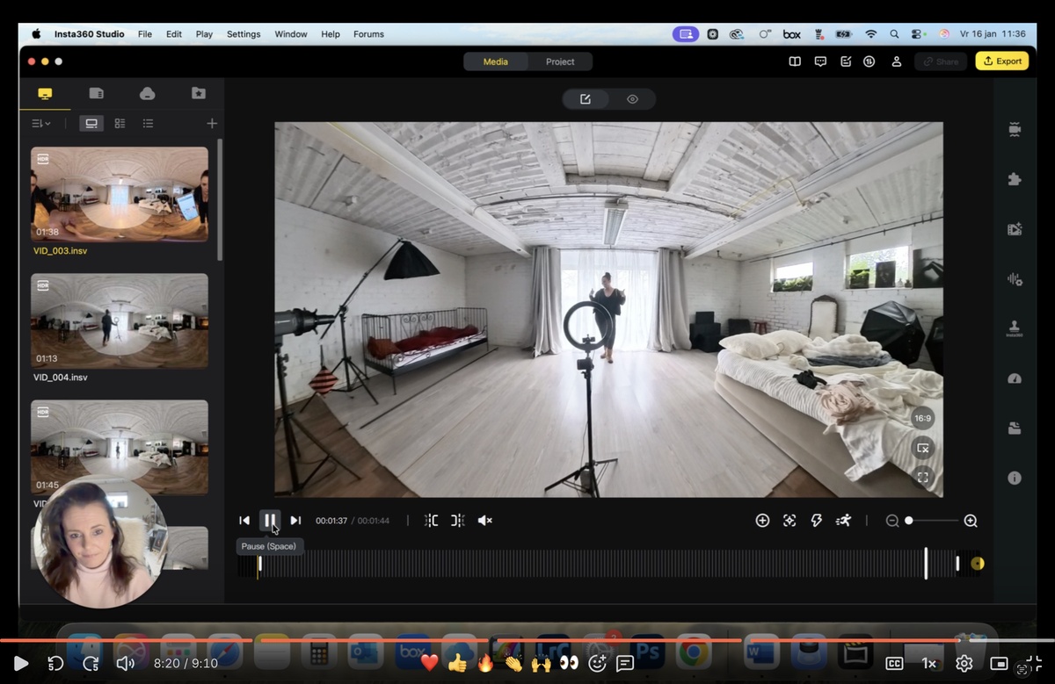Open the camera stabilization panel icon
This screenshot has width=1055, height=684.
pyautogui.click(x=1015, y=129)
